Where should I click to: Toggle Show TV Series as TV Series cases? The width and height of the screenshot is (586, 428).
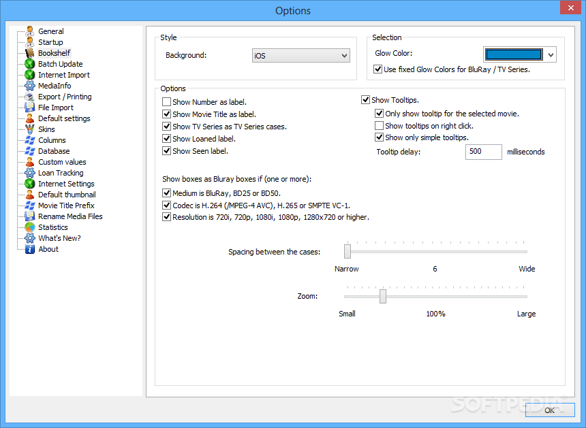point(167,127)
